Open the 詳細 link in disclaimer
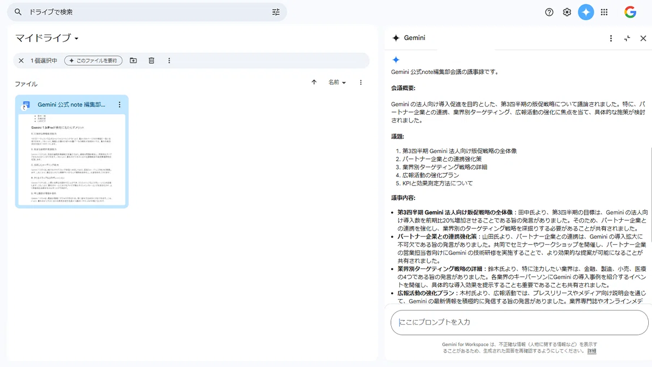Image resolution: width=652 pixels, height=367 pixels. tap(592, 351)
